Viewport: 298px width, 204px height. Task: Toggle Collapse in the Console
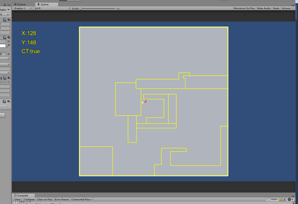pos(29,199)
